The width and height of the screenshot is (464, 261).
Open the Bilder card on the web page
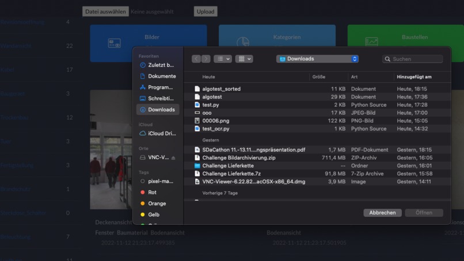point(149,43)
